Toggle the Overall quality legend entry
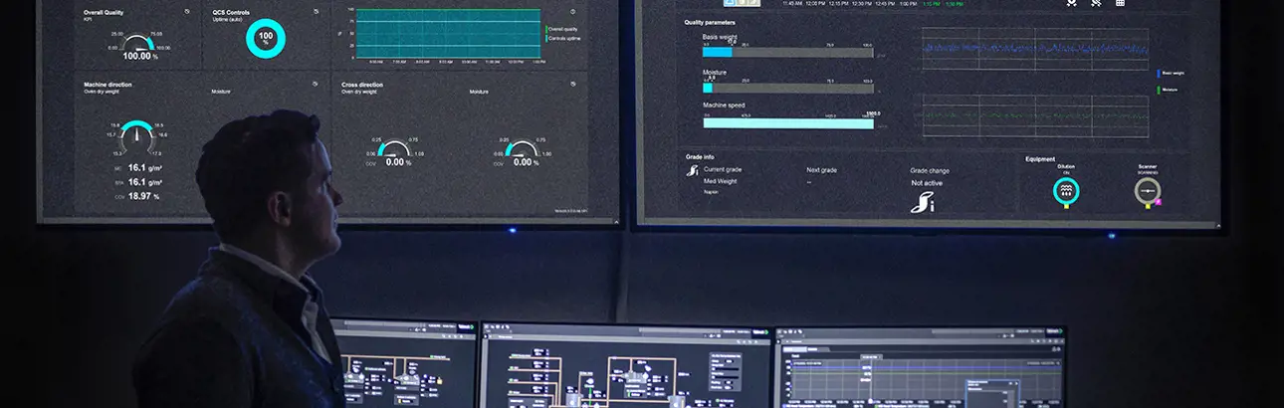This screenshot has height=408, width=1284. (562, 29)
